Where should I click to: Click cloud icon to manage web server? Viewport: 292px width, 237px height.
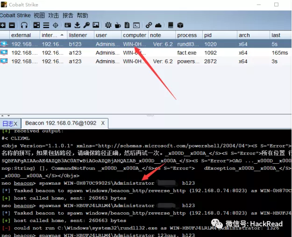(158, 25)
